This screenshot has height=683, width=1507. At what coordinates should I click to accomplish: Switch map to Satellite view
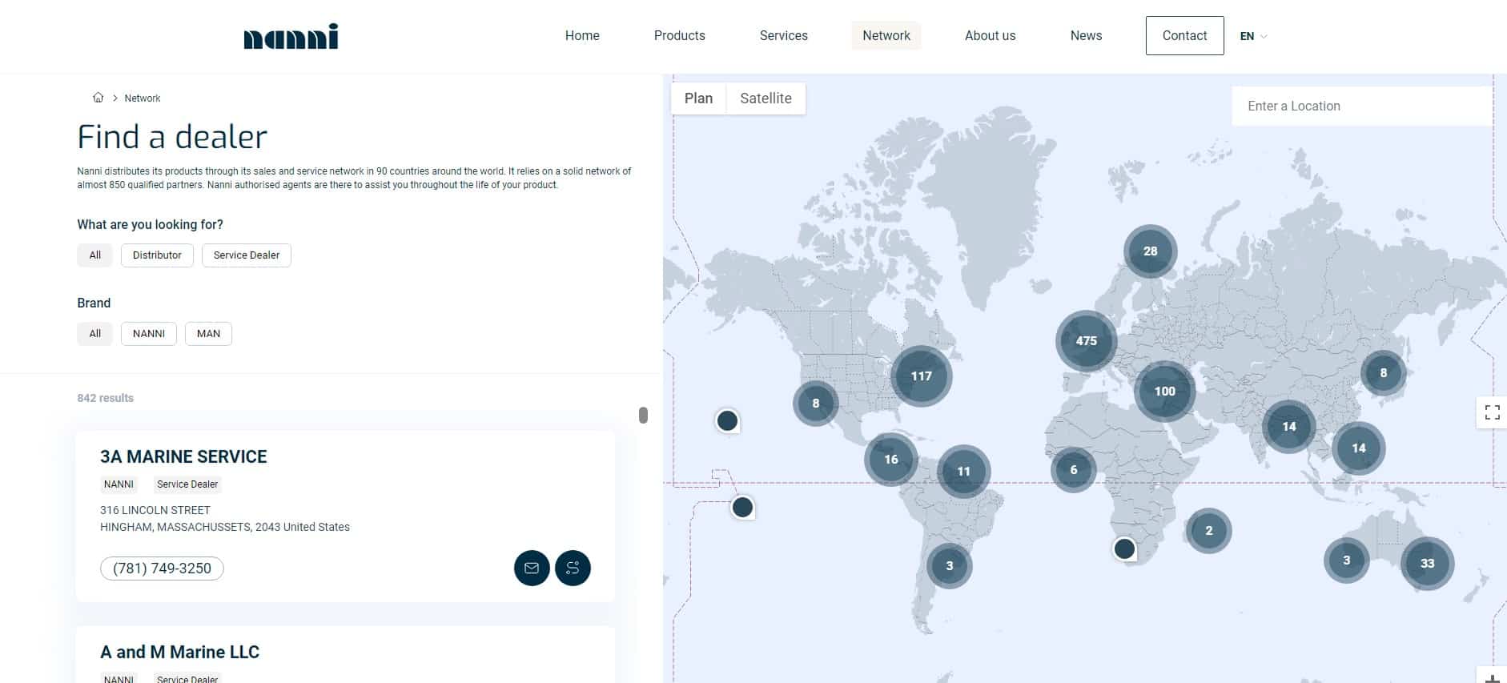tap(766, 98)
